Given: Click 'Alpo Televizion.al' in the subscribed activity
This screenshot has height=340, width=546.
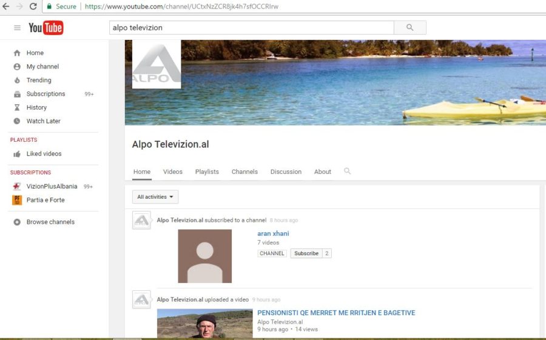Looking at the screenshot, I should pyautogui.click(x=180, y=220).
